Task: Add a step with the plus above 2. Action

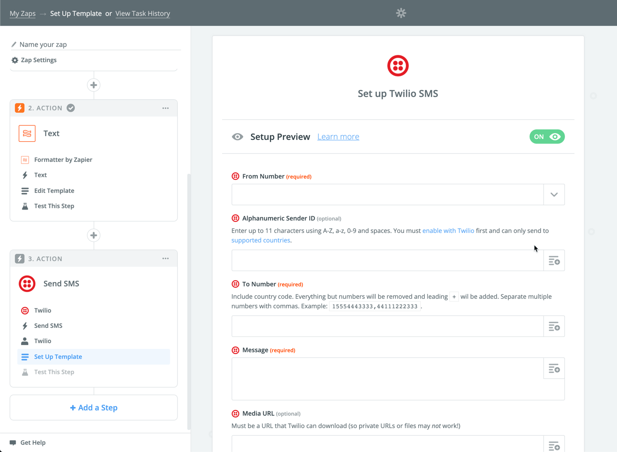Action: point(94,85)
